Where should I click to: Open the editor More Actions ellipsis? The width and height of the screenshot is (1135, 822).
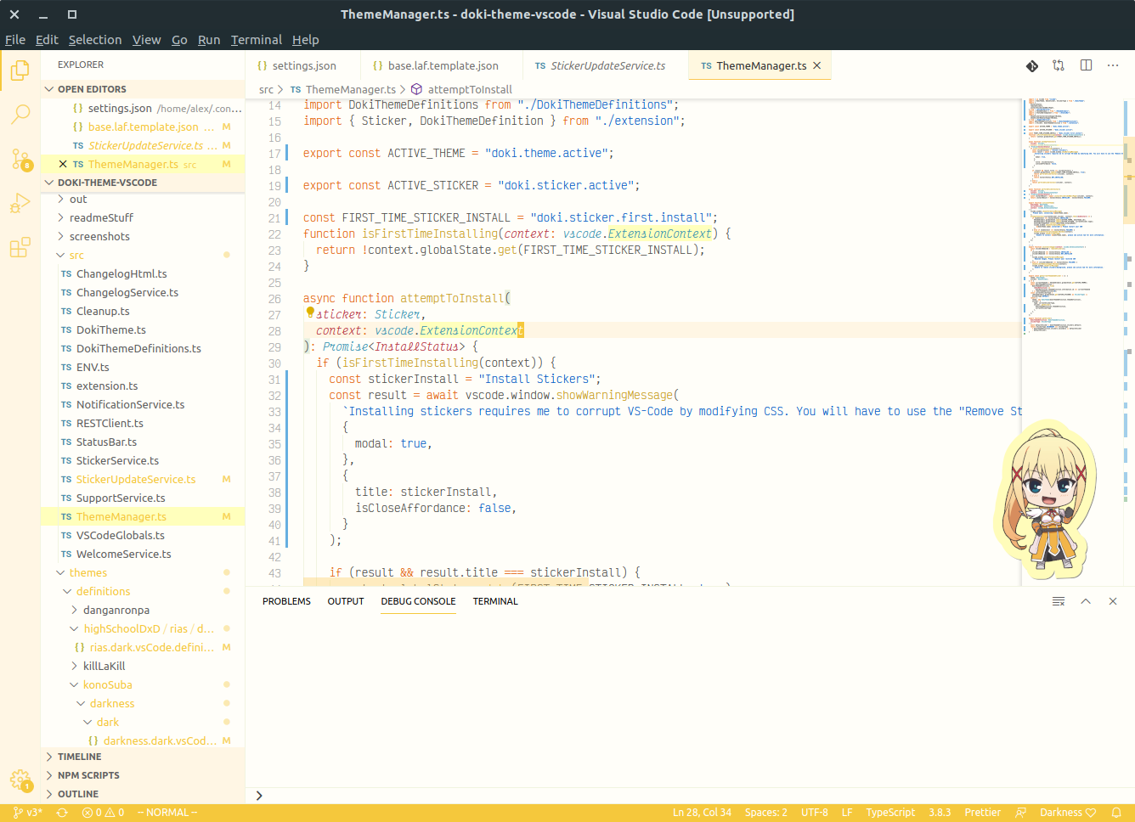click(1113, 65)
